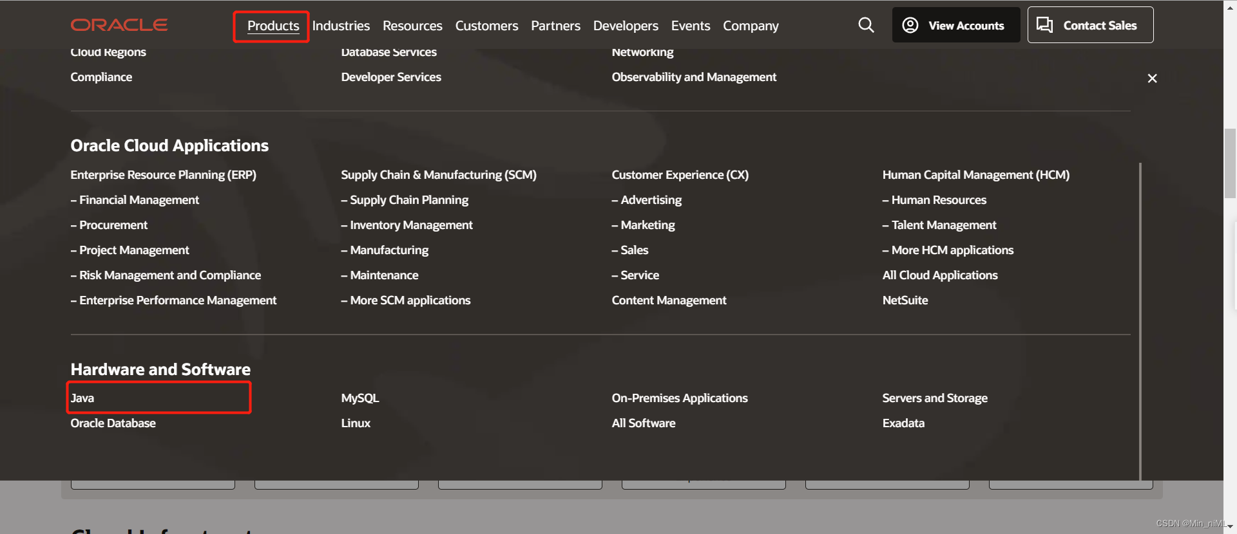This screenshot has height=534, width=1237.
Task: Close the Products mega menu
Action: point(1152,78)
